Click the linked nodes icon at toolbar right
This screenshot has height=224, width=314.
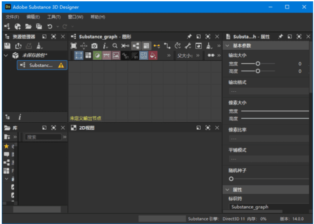[211, 55]
